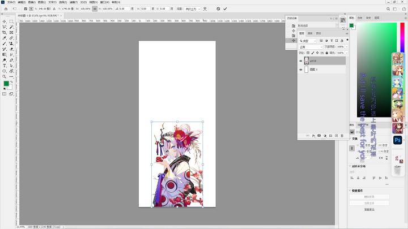This screenshot has width=408, height=229.
Task: Select the Zoom magnifier tool
Action: (5, 76)
